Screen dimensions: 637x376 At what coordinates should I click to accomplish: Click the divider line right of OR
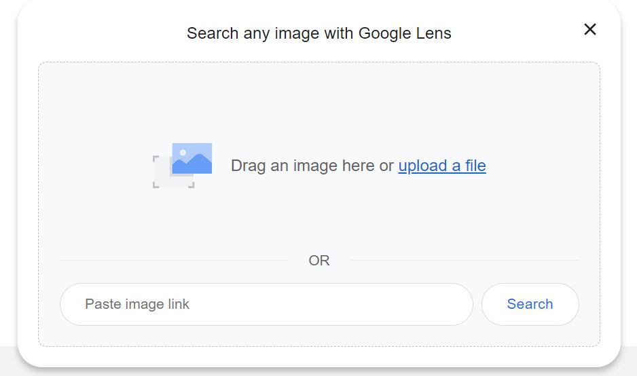(465, 260)
